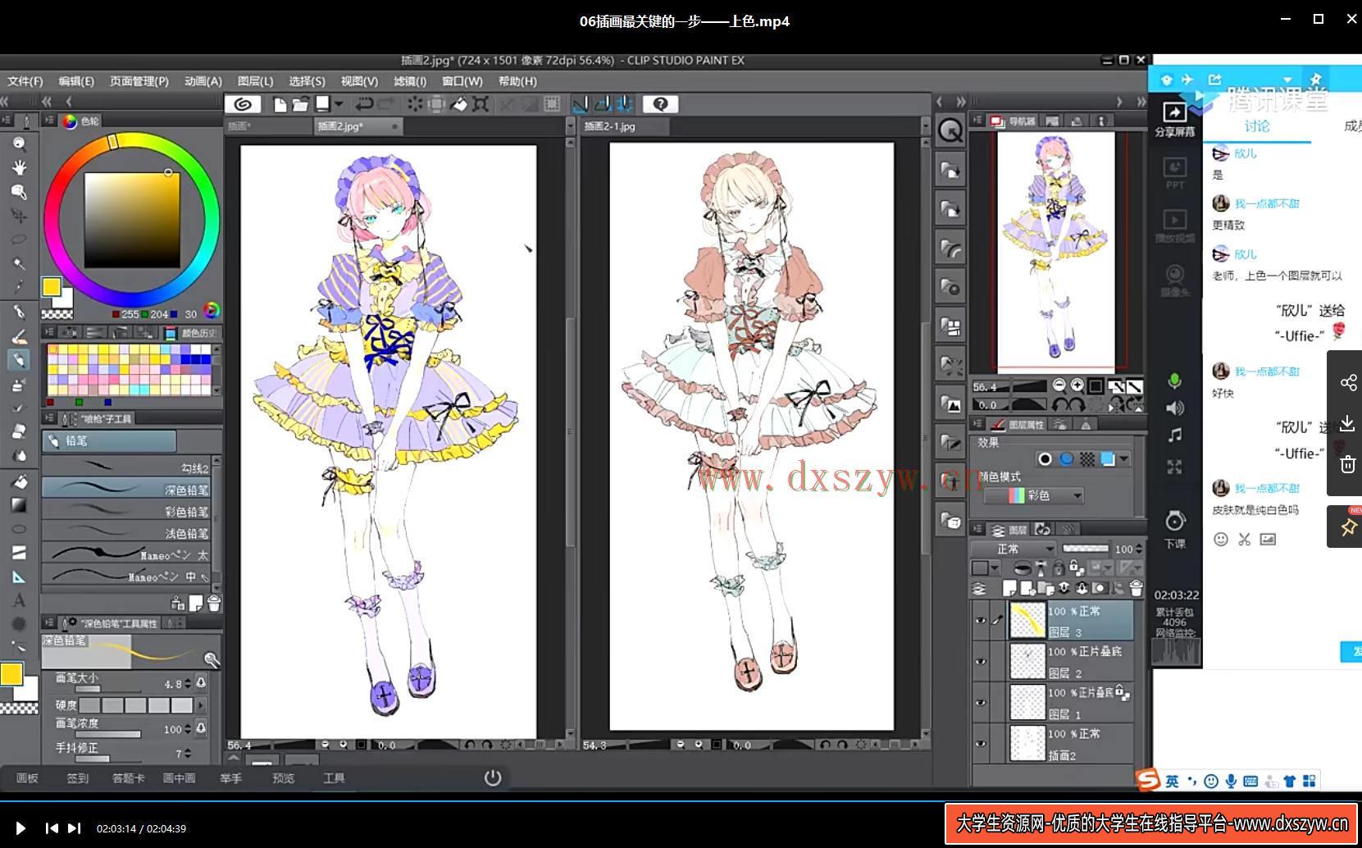Open emoji picker in chat panel
The height and width of the screenshot is (848, 1362).
pyautogui.click(x=1221, y=539)
